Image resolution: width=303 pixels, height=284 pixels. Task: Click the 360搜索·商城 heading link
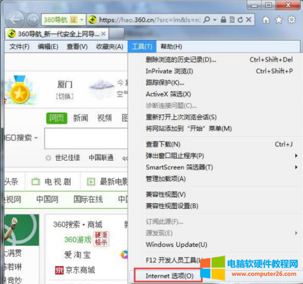click(x=78, y=225)
